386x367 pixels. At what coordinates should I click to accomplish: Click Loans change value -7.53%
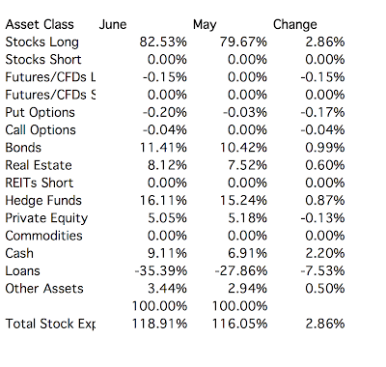click(322, 271)
